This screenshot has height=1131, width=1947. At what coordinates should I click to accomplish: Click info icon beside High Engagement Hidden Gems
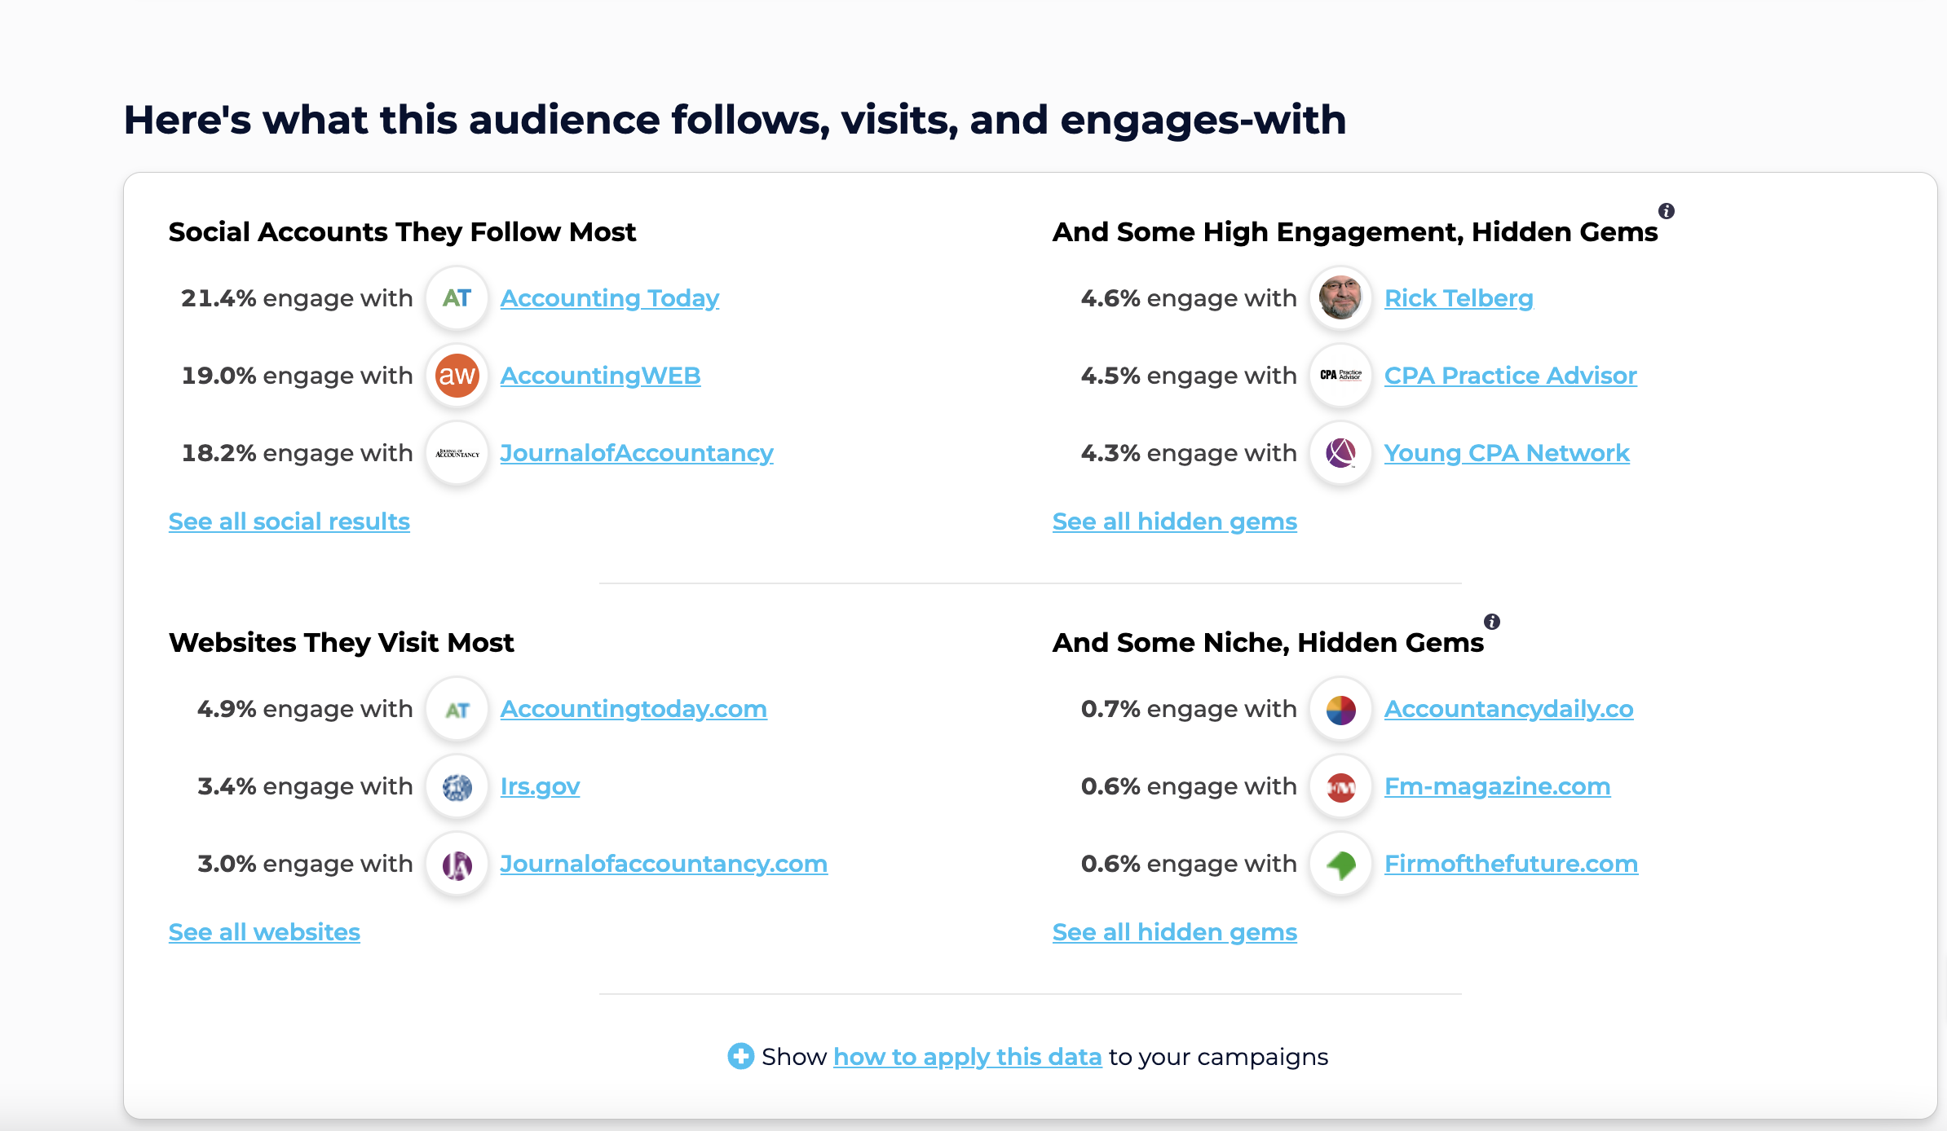1667,211
